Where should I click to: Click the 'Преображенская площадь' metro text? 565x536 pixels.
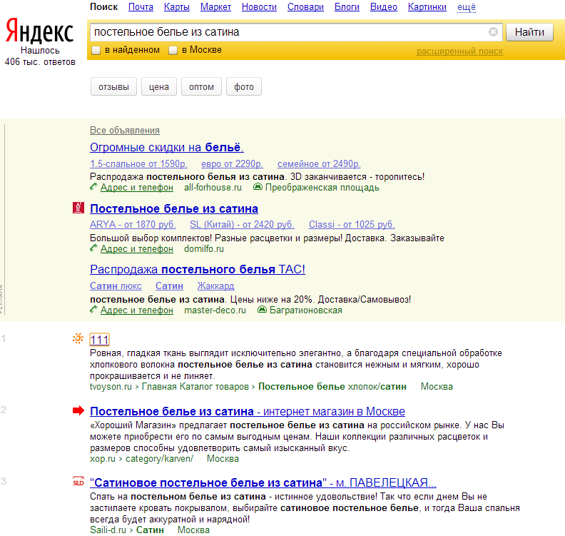point(322,188)
